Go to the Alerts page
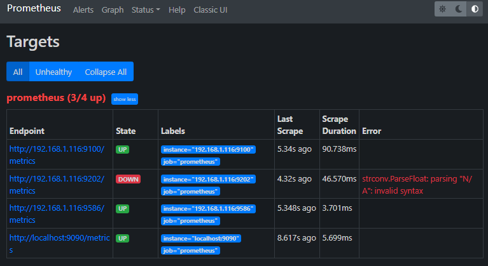 (83, 10)
